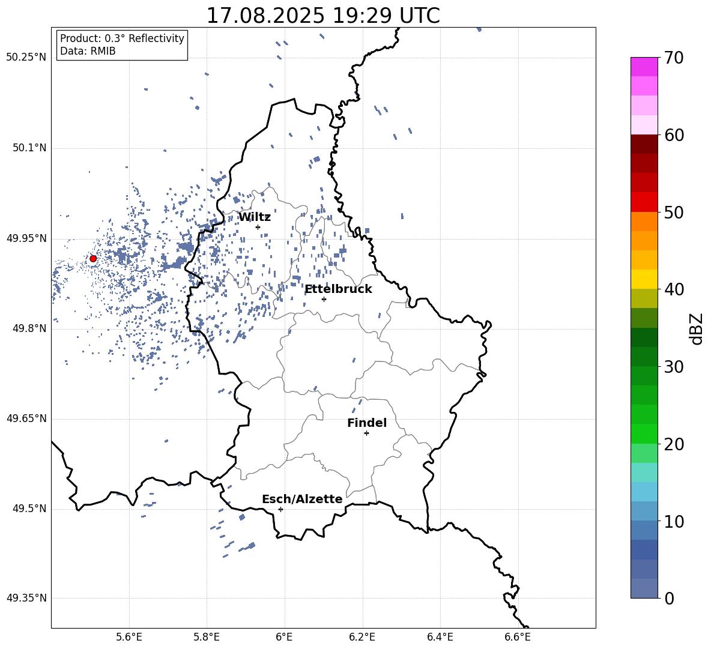711x649 pixels.
Task: Click the 49.65°N latitude label
Action: (x=26, y=418)
